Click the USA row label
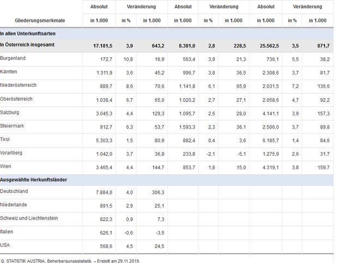The image size is (338, 263). click(6, 244)
